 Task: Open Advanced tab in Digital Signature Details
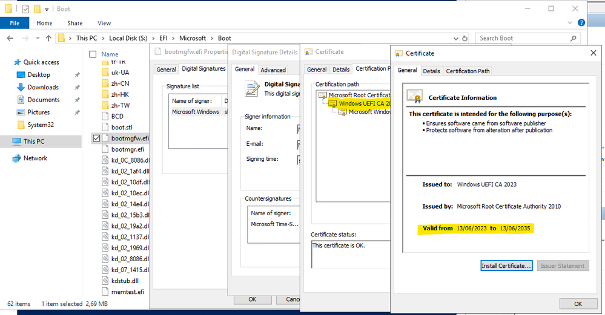[273, 70]
